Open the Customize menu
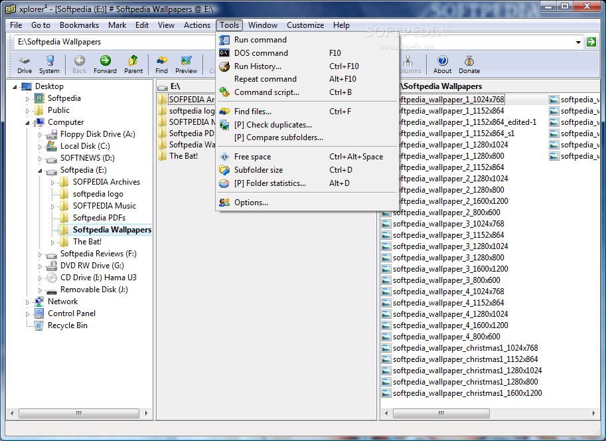Screen dimensions: 606x441 [305, 25]
